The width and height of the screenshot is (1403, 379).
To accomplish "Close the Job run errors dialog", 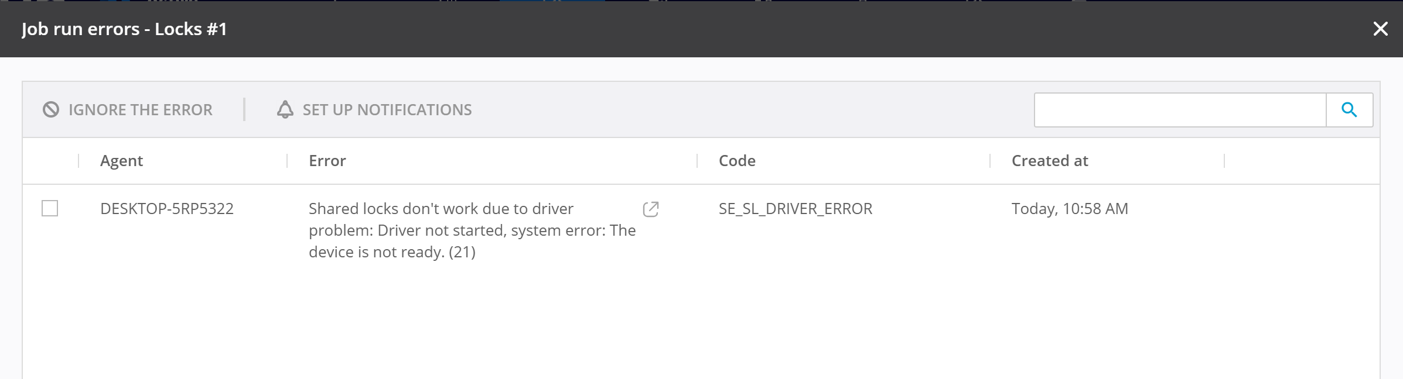I will tap(1380, 29).
